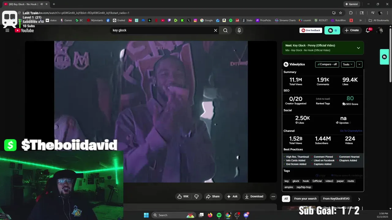The height and width of the screenshot is (220, 392).
Task: Open Discord from the taskbar
Action: point(246,215)
